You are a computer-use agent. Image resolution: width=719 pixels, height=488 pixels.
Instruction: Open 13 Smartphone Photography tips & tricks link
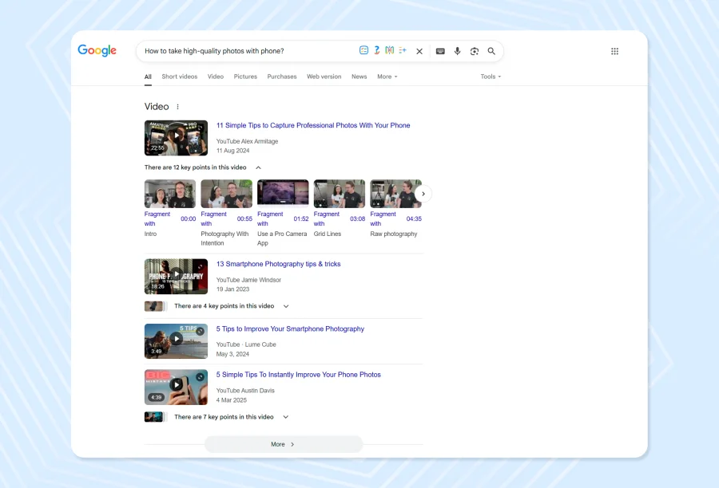click(x=278, y=264)
